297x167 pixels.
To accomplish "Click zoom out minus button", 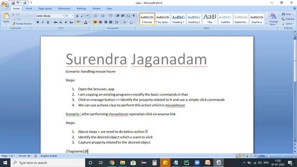I will tap(268, 156).
